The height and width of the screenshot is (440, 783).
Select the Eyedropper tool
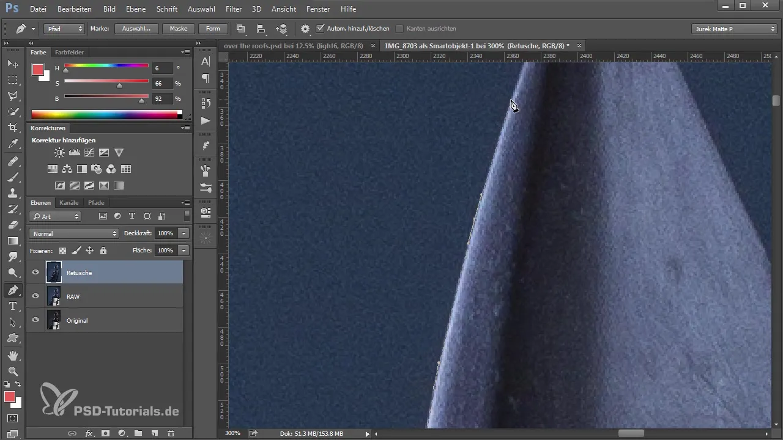coord(13,144)
